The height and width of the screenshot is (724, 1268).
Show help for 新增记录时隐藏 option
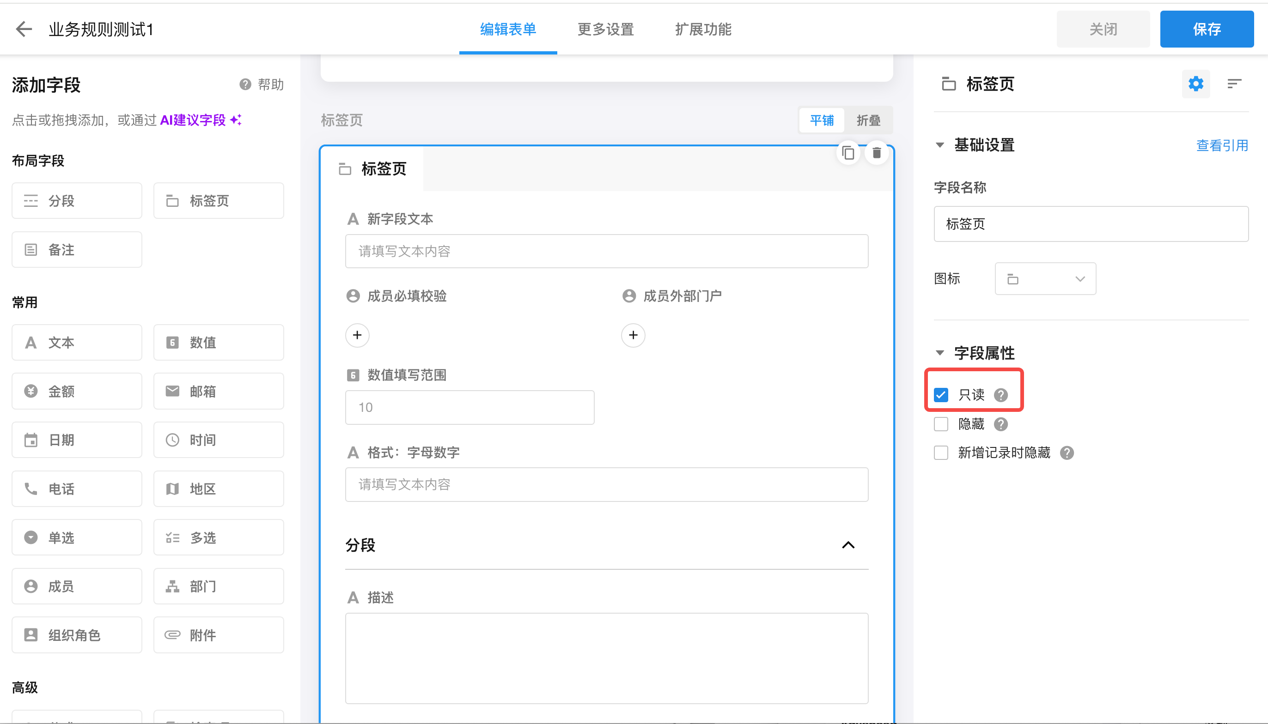(1067, 453)
